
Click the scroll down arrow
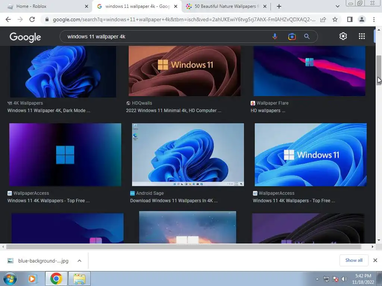coord(379,240)
